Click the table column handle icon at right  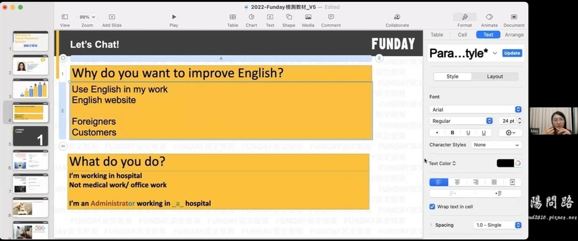pyautogui.click(x=379, y=58)
